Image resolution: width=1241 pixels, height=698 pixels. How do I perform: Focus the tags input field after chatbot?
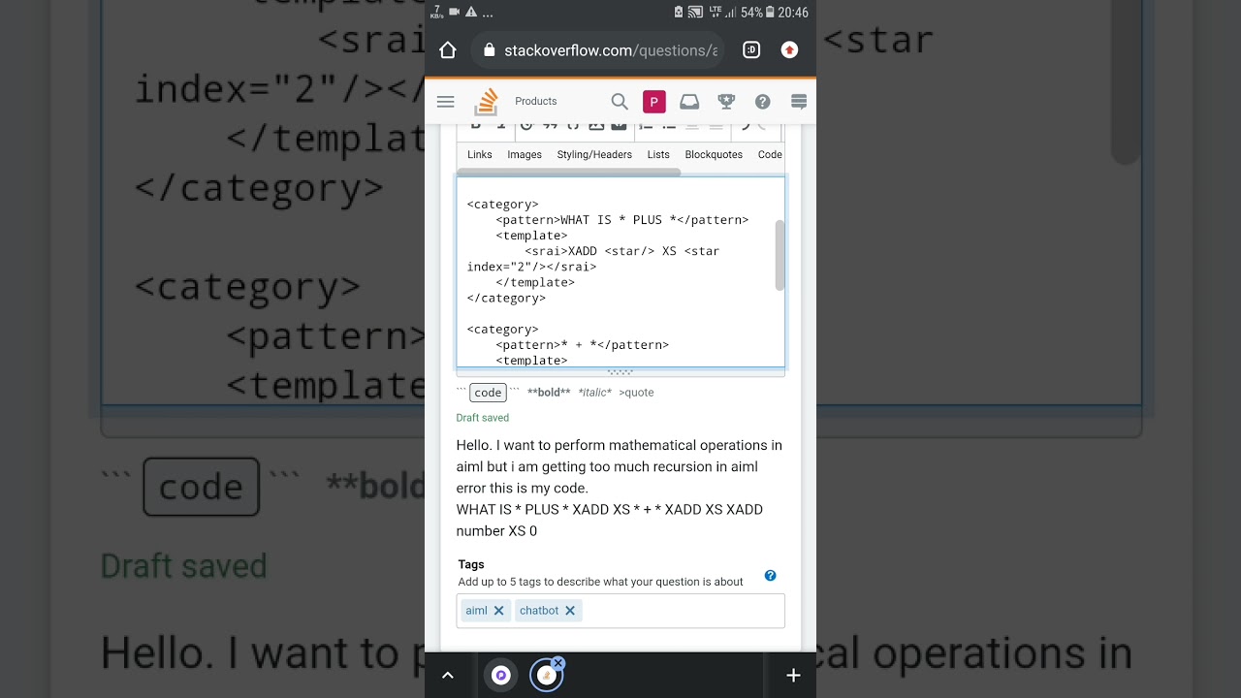coord(683,611)
